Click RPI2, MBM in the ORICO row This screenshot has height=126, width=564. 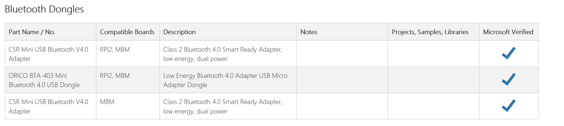(115, 76)
